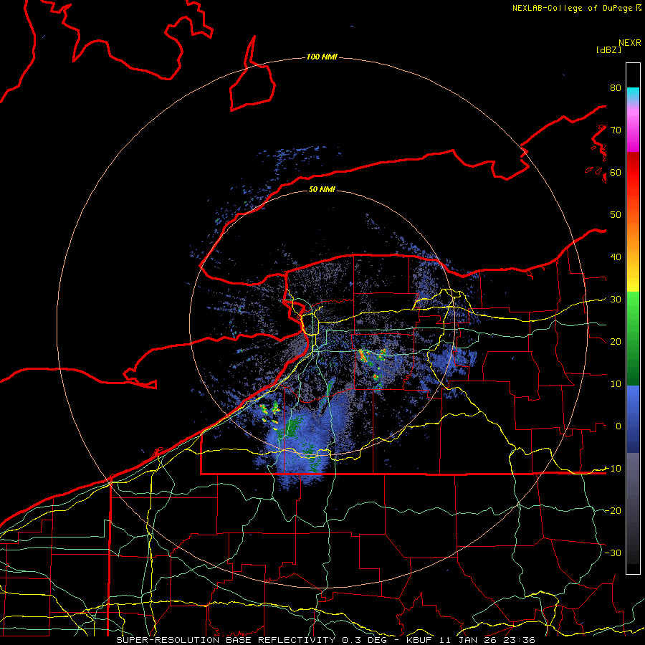Click the 11 JAN 26 date in the caption
This screenshot has width=645, height=645.
coord(469,640)
